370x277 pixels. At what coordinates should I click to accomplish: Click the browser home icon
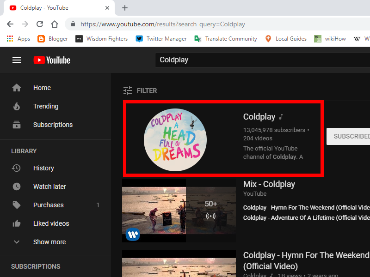point(55,24)
